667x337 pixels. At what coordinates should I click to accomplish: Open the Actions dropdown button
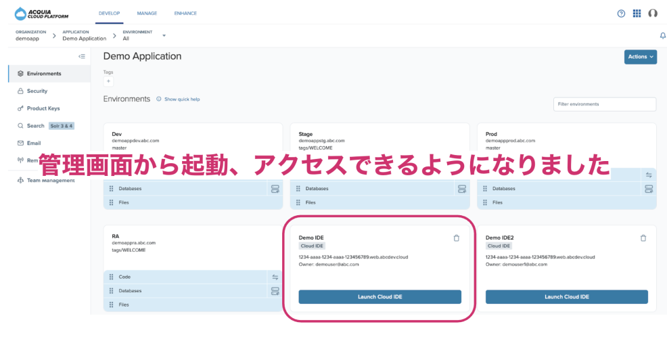pos(640,57)
